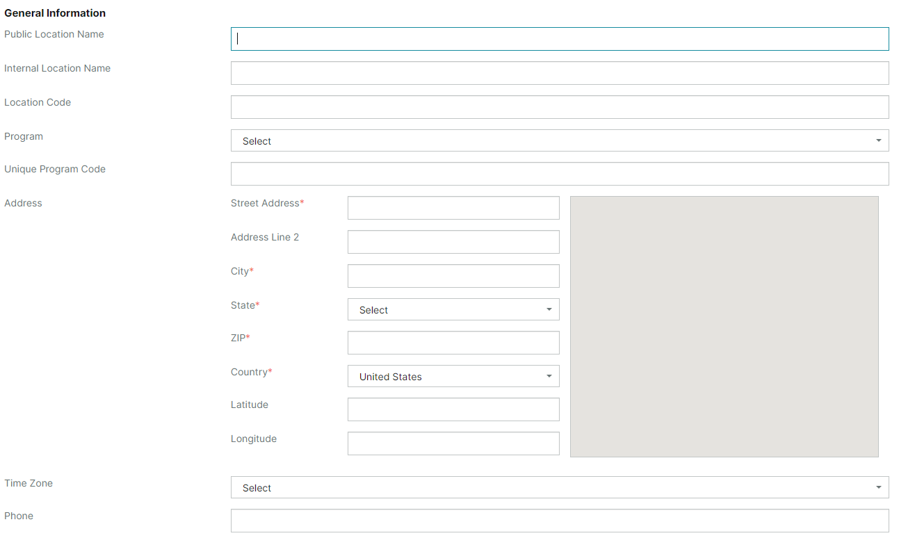Click into the Location Code field
Screen dimensions: 899x538
[x=560, y=107]
